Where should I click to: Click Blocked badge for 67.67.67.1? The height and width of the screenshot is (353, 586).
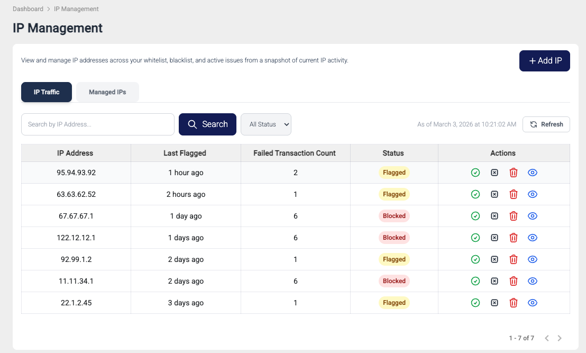(x=394, y=216)
